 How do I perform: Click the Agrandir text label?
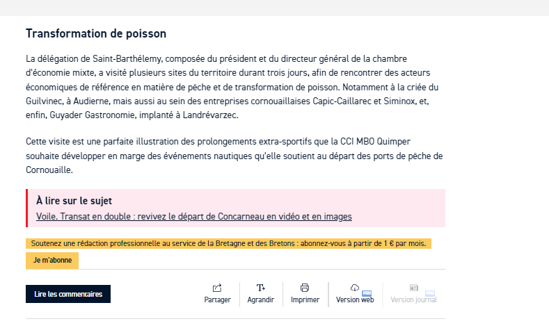click(260, 300)
